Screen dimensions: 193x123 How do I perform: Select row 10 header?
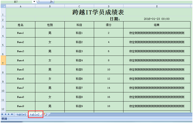[x=3, y=88]
